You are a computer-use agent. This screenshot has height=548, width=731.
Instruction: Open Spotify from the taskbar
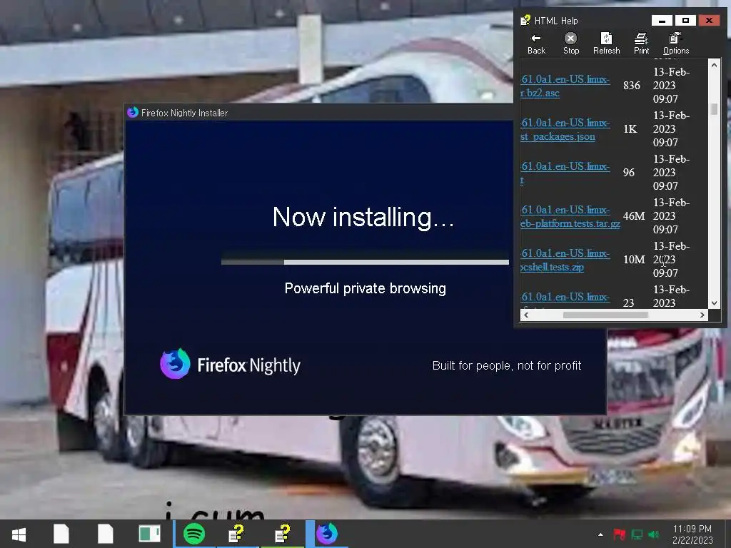194,534
